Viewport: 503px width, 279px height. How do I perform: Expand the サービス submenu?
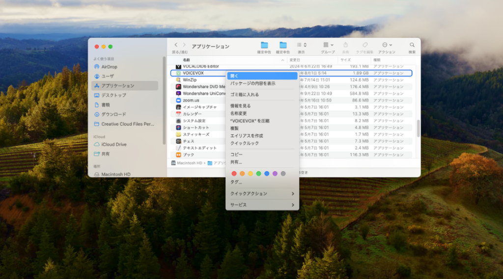point(262,205)
